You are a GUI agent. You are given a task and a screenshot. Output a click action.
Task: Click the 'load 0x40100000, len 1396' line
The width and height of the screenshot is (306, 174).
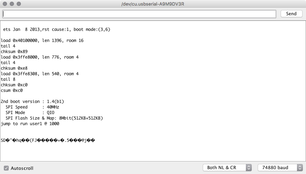point(42,41)
